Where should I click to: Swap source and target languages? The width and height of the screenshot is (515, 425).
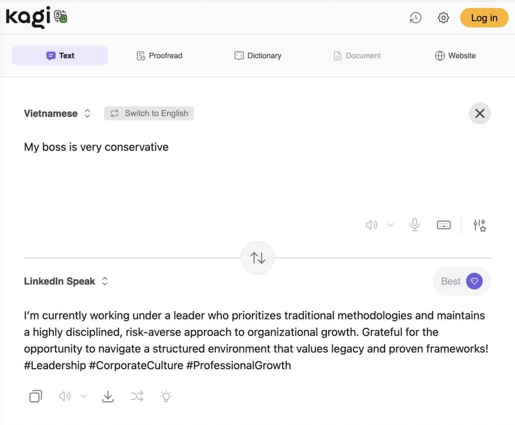coord(257,258)
